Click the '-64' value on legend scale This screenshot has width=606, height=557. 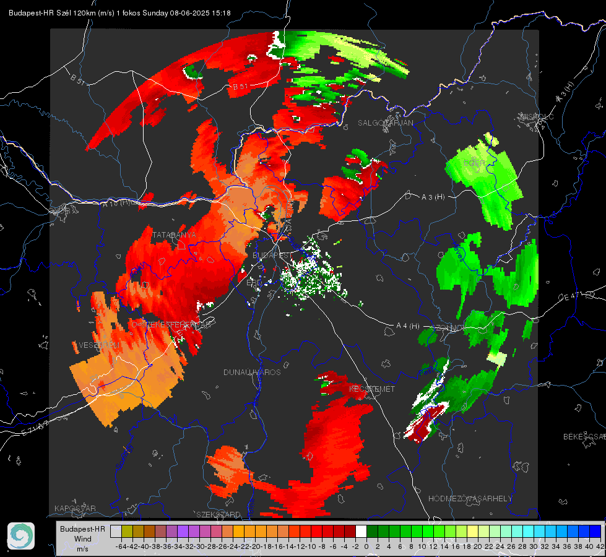(x=121, y=546)
